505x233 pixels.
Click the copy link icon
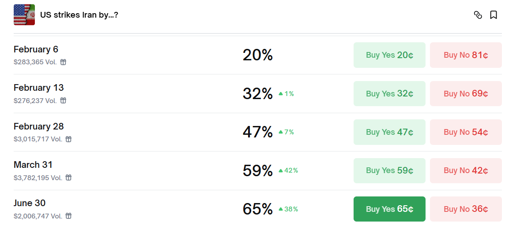point(478,15)
